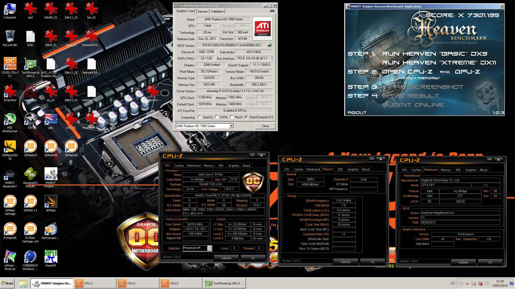Click Validate in CPU-Z Mainboard window
The image size is (515, 289).
463,263
